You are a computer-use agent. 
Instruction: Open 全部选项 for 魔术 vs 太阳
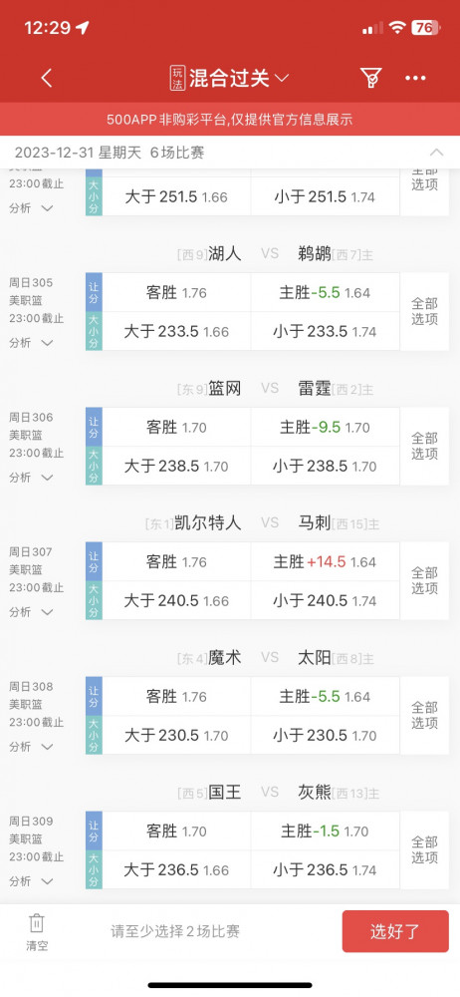pos(424,715)
